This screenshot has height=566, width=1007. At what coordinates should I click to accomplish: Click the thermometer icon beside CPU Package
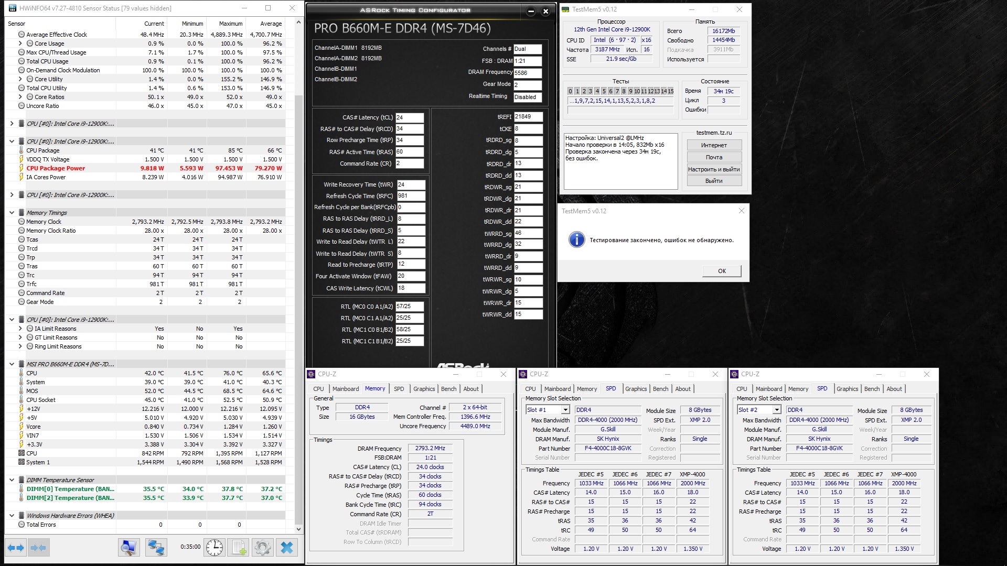(x=22, y=150)
